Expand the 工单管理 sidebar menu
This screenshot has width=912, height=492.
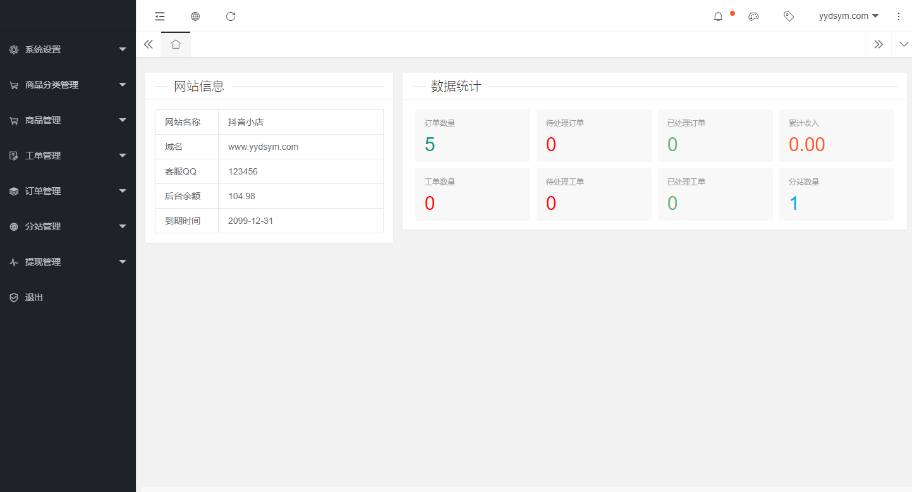point(68,156)
